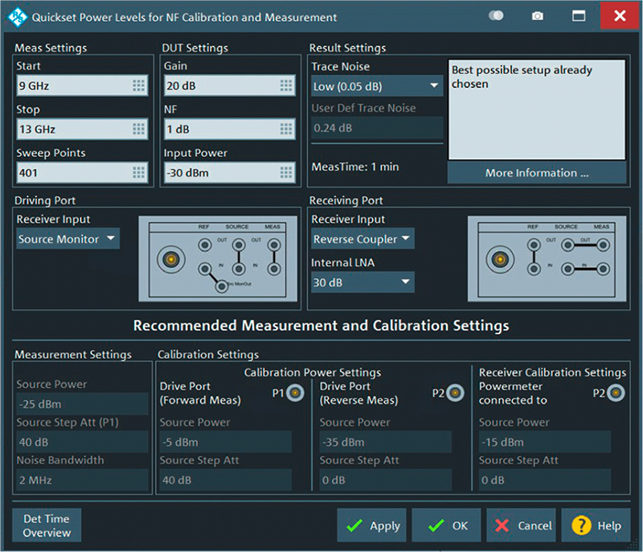Screen dimensions: 643x552
Task: Click the More Information button
Action: coord(536,173)
